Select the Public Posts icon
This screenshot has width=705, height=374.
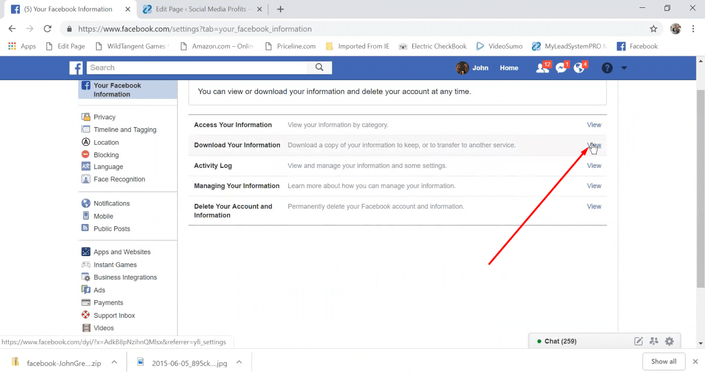(85, 228)
